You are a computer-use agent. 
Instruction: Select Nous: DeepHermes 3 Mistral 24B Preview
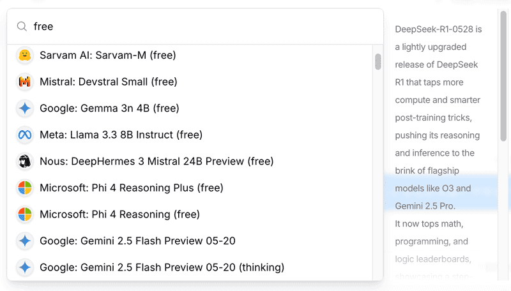190,161
